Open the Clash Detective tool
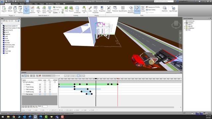This screenshot has width=212, height=119. [x=109, y=10]
